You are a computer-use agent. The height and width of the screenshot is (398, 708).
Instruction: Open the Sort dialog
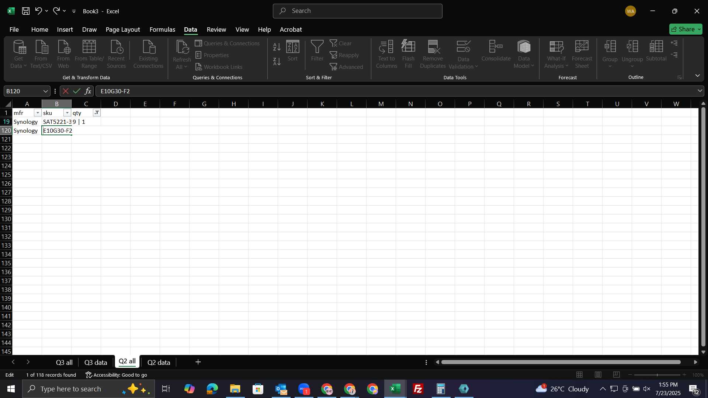click(293, 50)
